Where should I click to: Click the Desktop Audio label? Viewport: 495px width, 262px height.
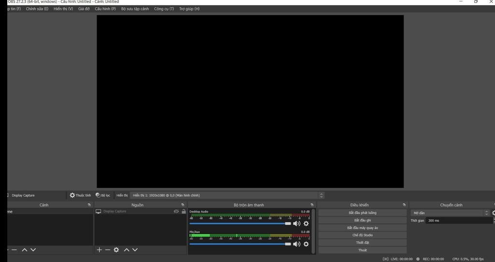click(x=199, y=212)
